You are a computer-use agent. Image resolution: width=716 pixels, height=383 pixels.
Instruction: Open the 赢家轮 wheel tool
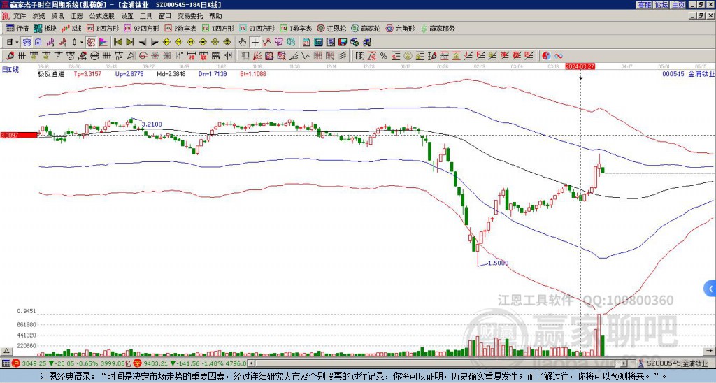click(x=366, y=28)
